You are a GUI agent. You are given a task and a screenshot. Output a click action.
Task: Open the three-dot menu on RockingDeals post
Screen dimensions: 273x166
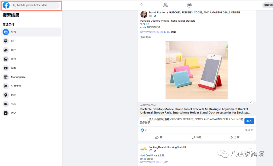coord(250,149)
